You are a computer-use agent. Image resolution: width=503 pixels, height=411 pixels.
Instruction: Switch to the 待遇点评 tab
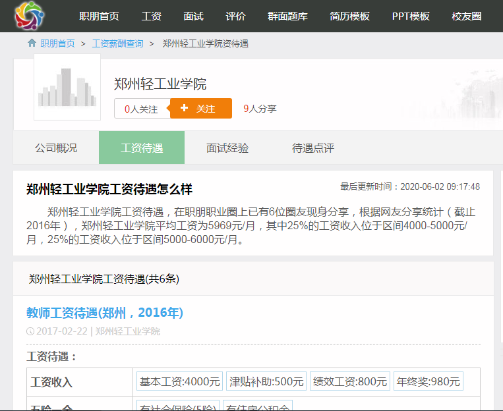(313, 148)
